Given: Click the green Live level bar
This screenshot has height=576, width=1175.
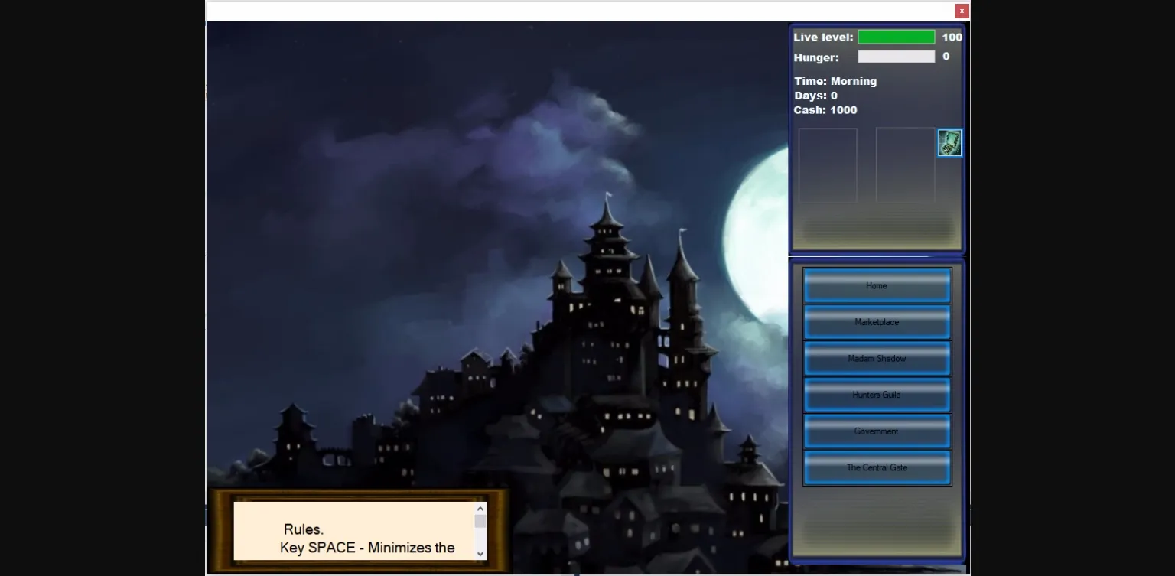Looking at the screenshot, I should (896, 37).
